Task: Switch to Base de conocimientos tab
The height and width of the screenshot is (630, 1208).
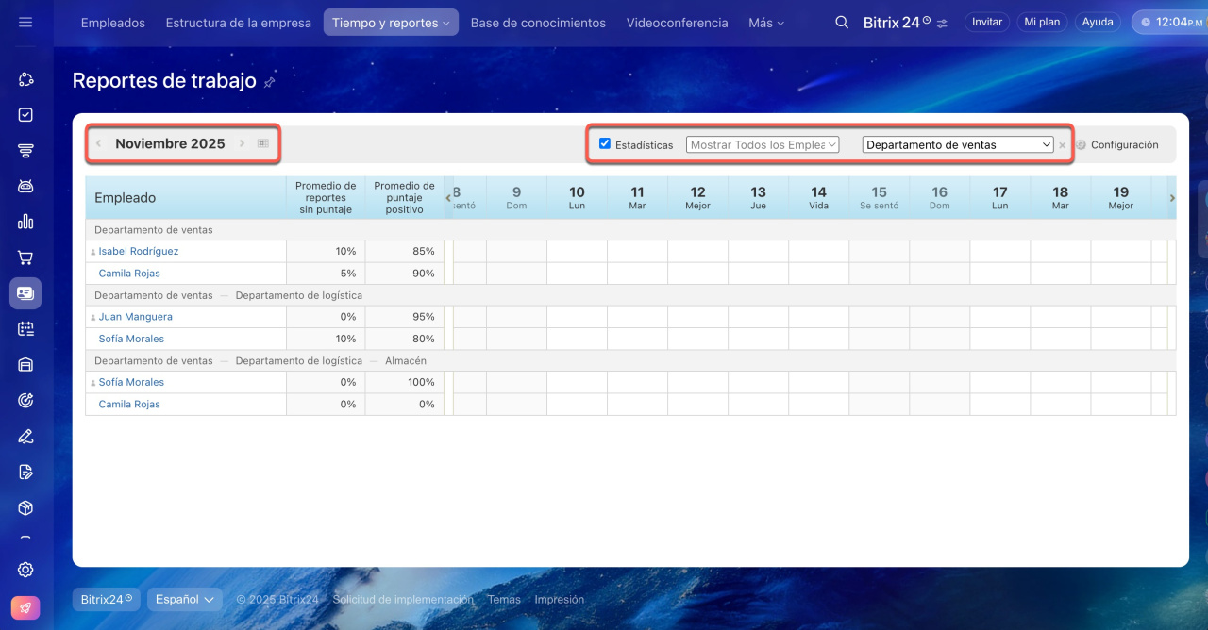Action: (x=538, y=23)
